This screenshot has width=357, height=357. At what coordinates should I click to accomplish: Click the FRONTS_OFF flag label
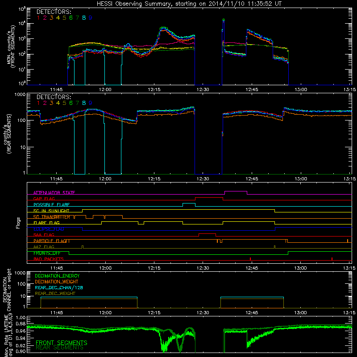(47, 253)
